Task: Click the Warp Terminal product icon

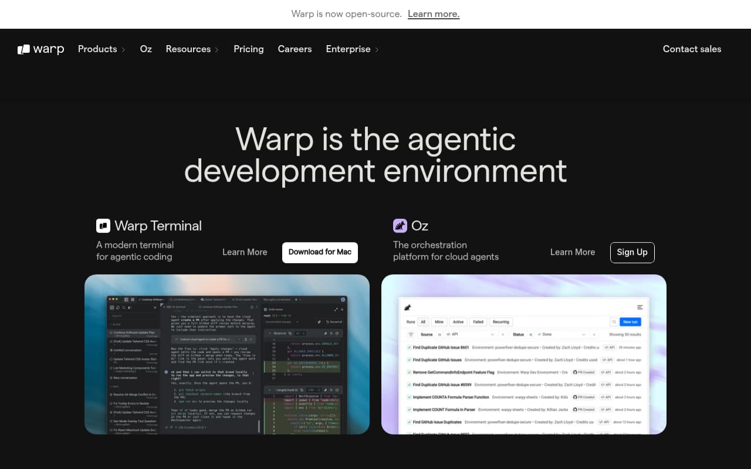Action: click(103, 226)
